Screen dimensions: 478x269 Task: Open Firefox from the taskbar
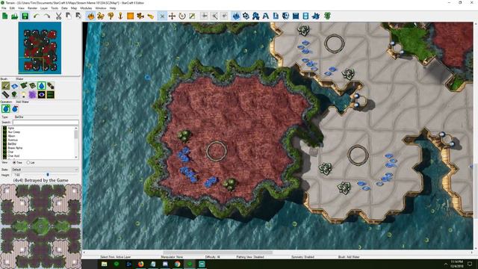140,264
